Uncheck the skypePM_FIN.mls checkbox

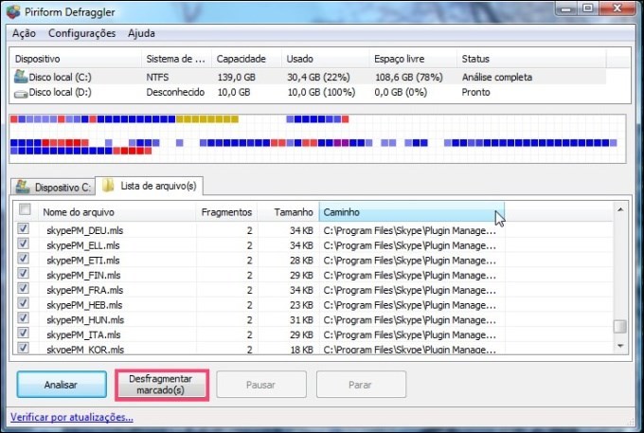tap(23, 273)
